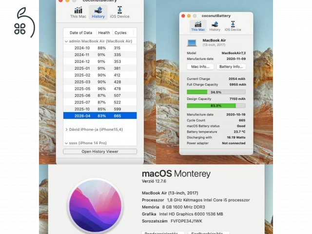Click the MacBook Air laptop icon
312x234 pixels.
pos(192,42)
